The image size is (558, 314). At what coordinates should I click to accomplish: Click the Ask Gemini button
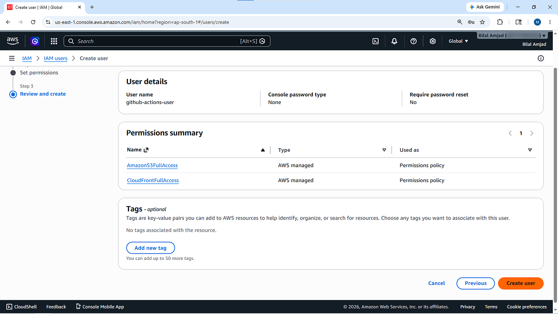tap(485, 7)
